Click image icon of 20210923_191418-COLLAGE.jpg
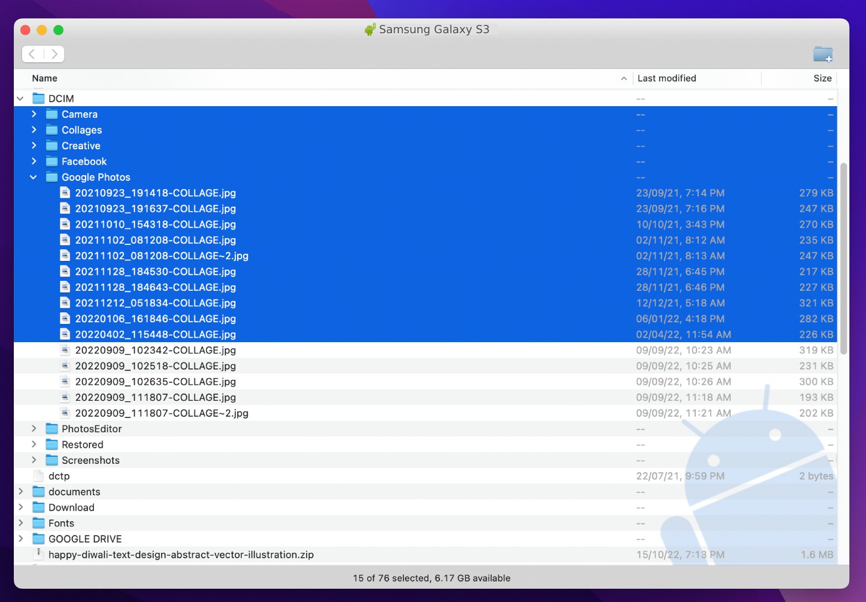This screenshot has width=866, height=602. (x=65, y=192)
